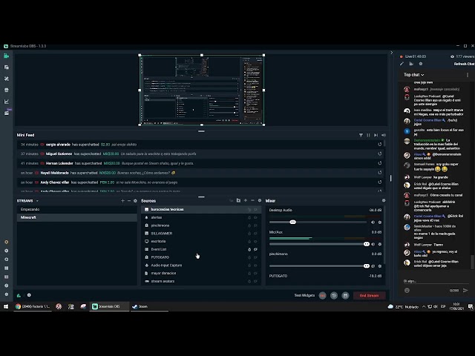The image size is (475, 356).
Task: Start recording with the REC button
Action: [x=323, y=295]
